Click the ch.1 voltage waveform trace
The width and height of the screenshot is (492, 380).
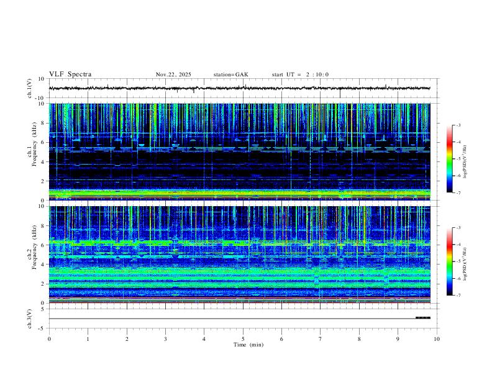(239, 88)
